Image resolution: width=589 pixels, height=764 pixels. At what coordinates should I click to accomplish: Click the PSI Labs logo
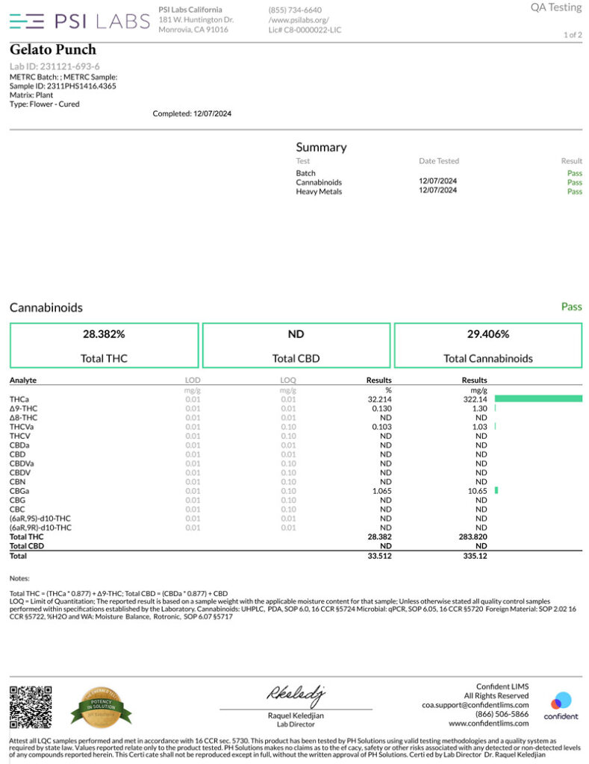pyautogui.click(x=79, y=21)
